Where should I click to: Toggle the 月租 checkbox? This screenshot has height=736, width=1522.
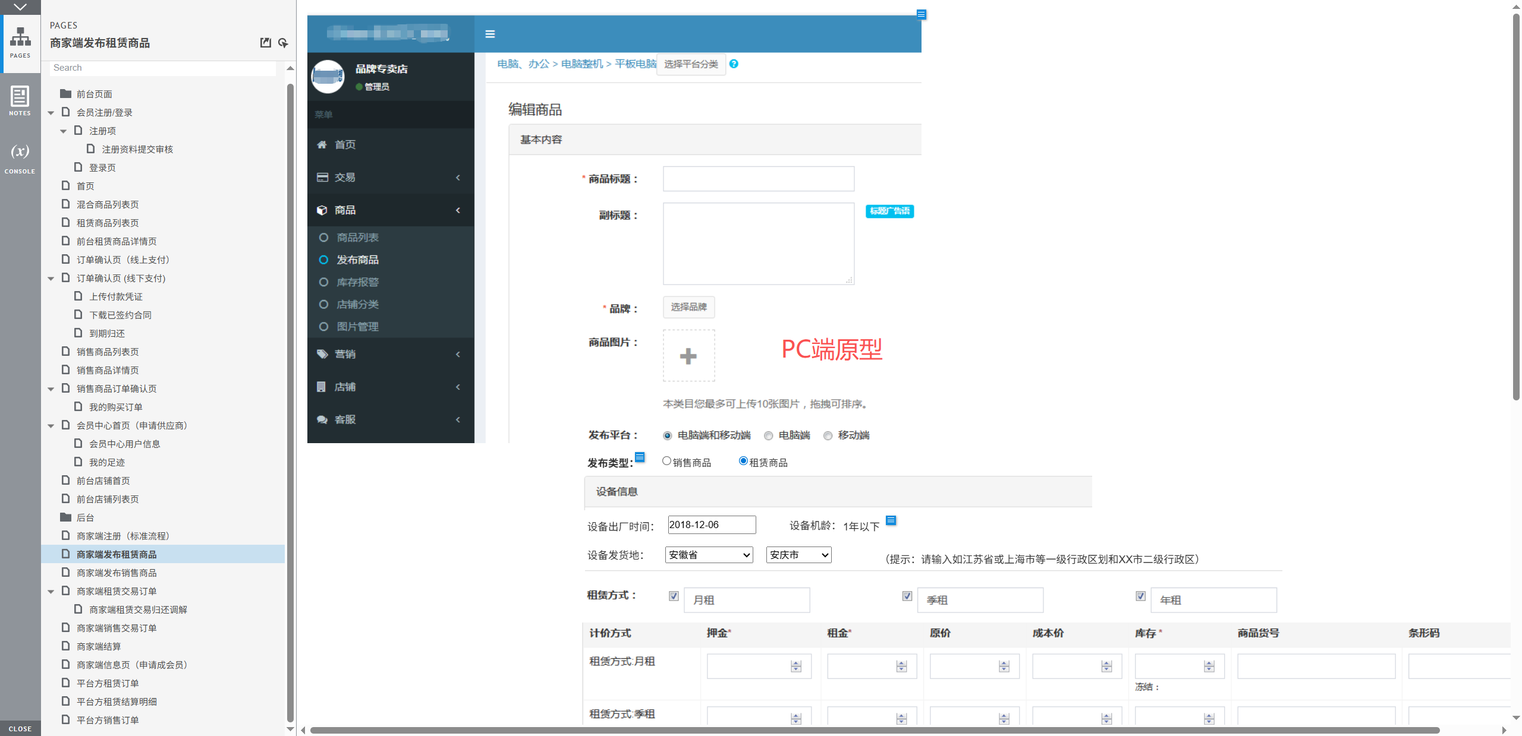tap(674, 596)
